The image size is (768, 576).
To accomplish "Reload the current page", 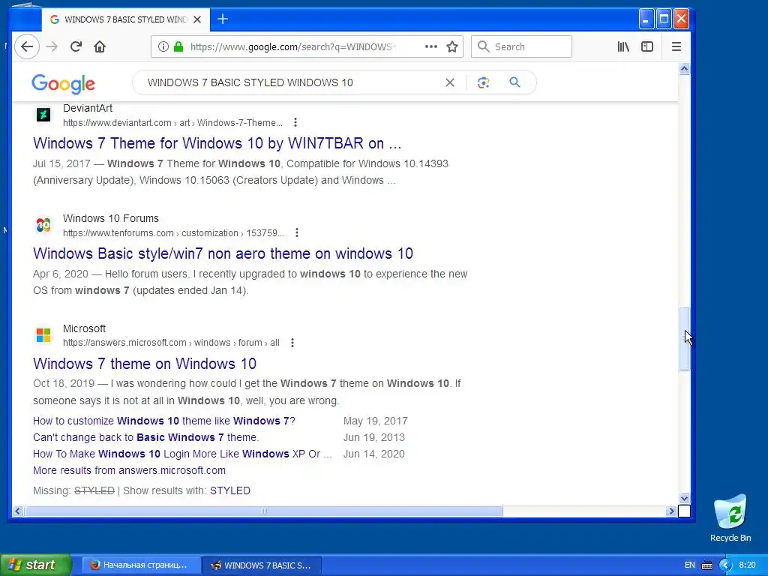I will 76,47.
